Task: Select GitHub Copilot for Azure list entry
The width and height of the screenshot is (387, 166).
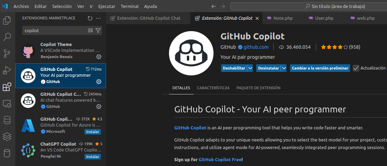Action: click(x=61, y=125)
